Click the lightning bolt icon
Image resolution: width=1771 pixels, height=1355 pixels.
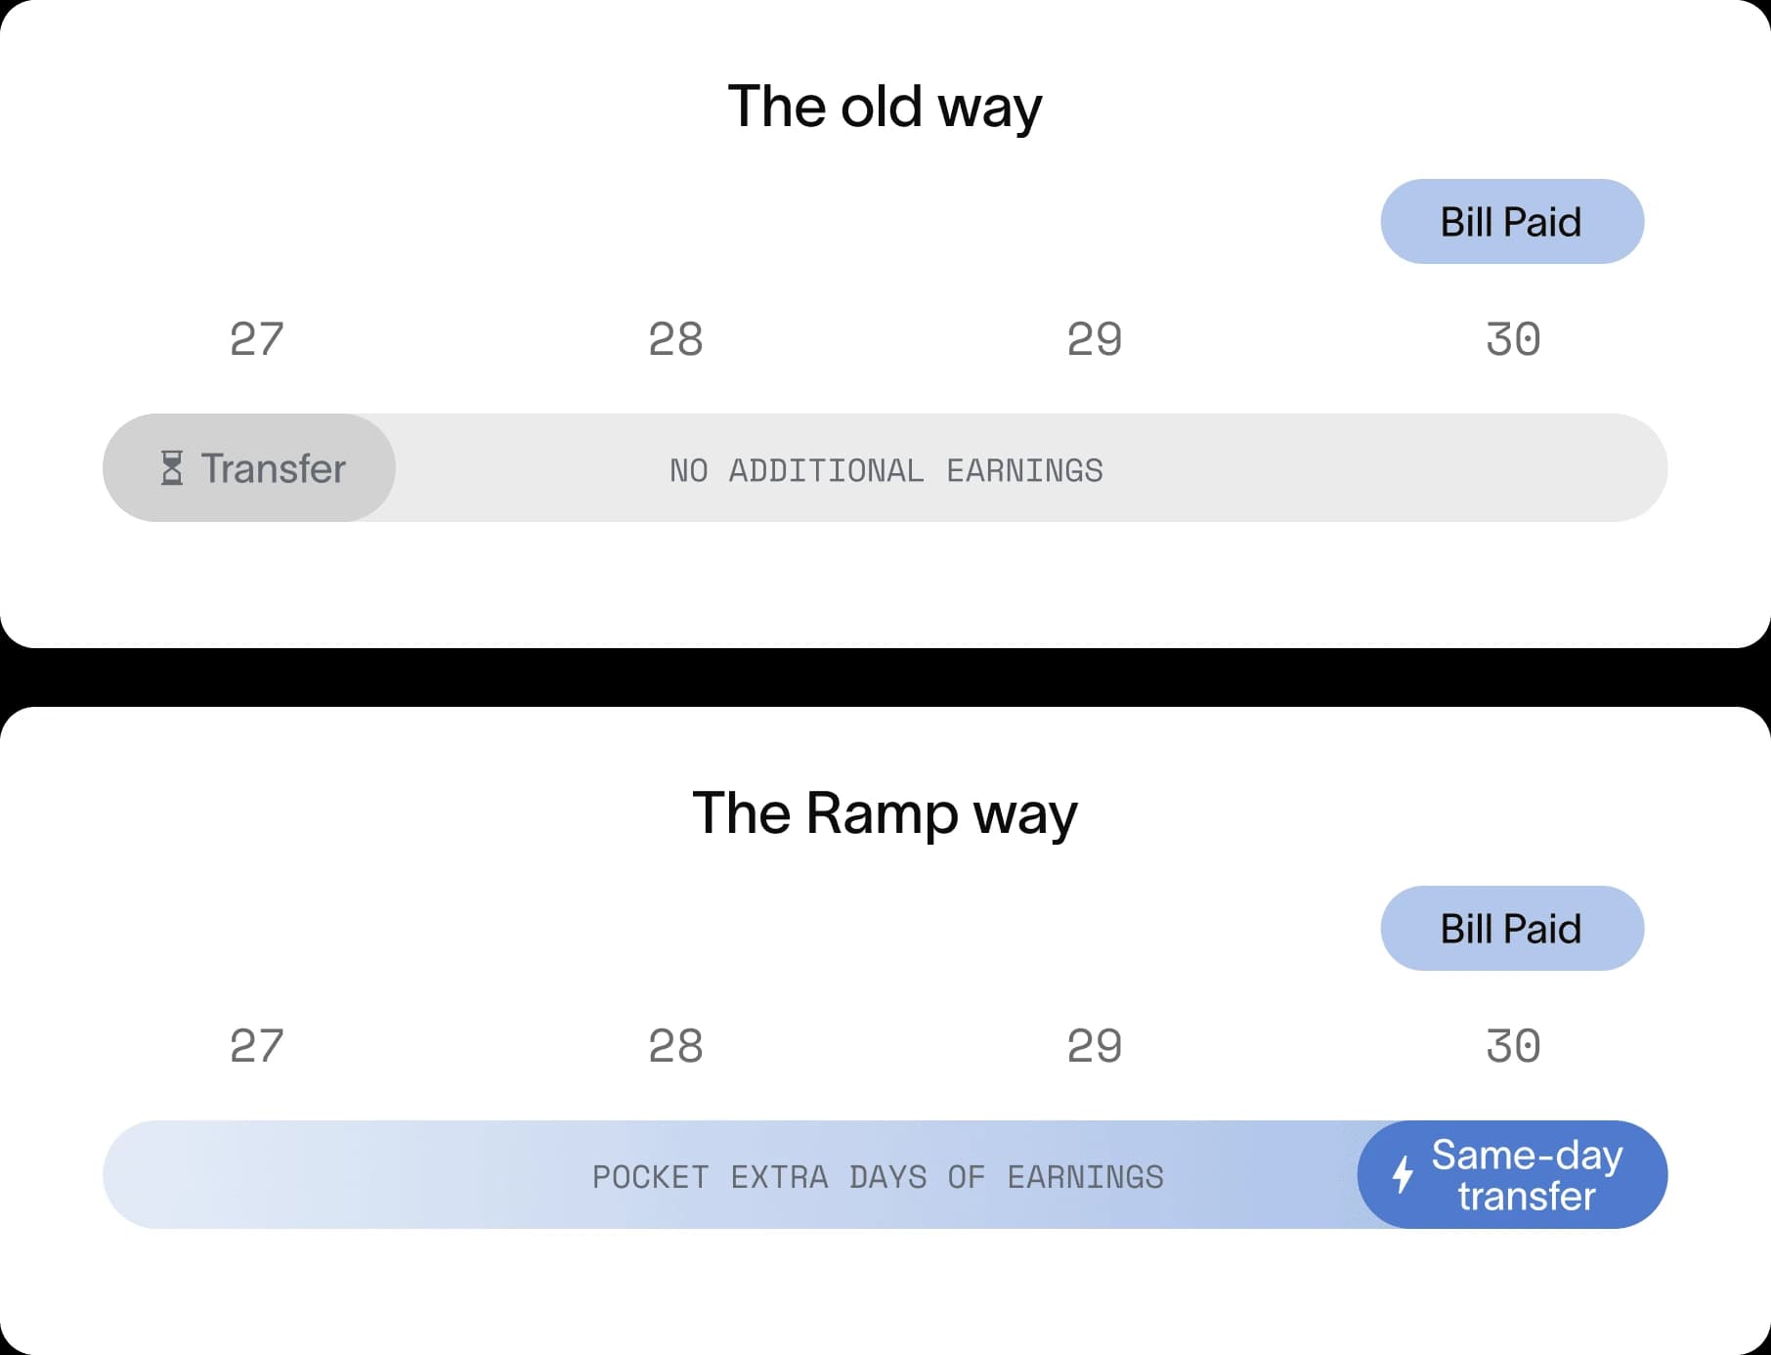point(1403,1174)
